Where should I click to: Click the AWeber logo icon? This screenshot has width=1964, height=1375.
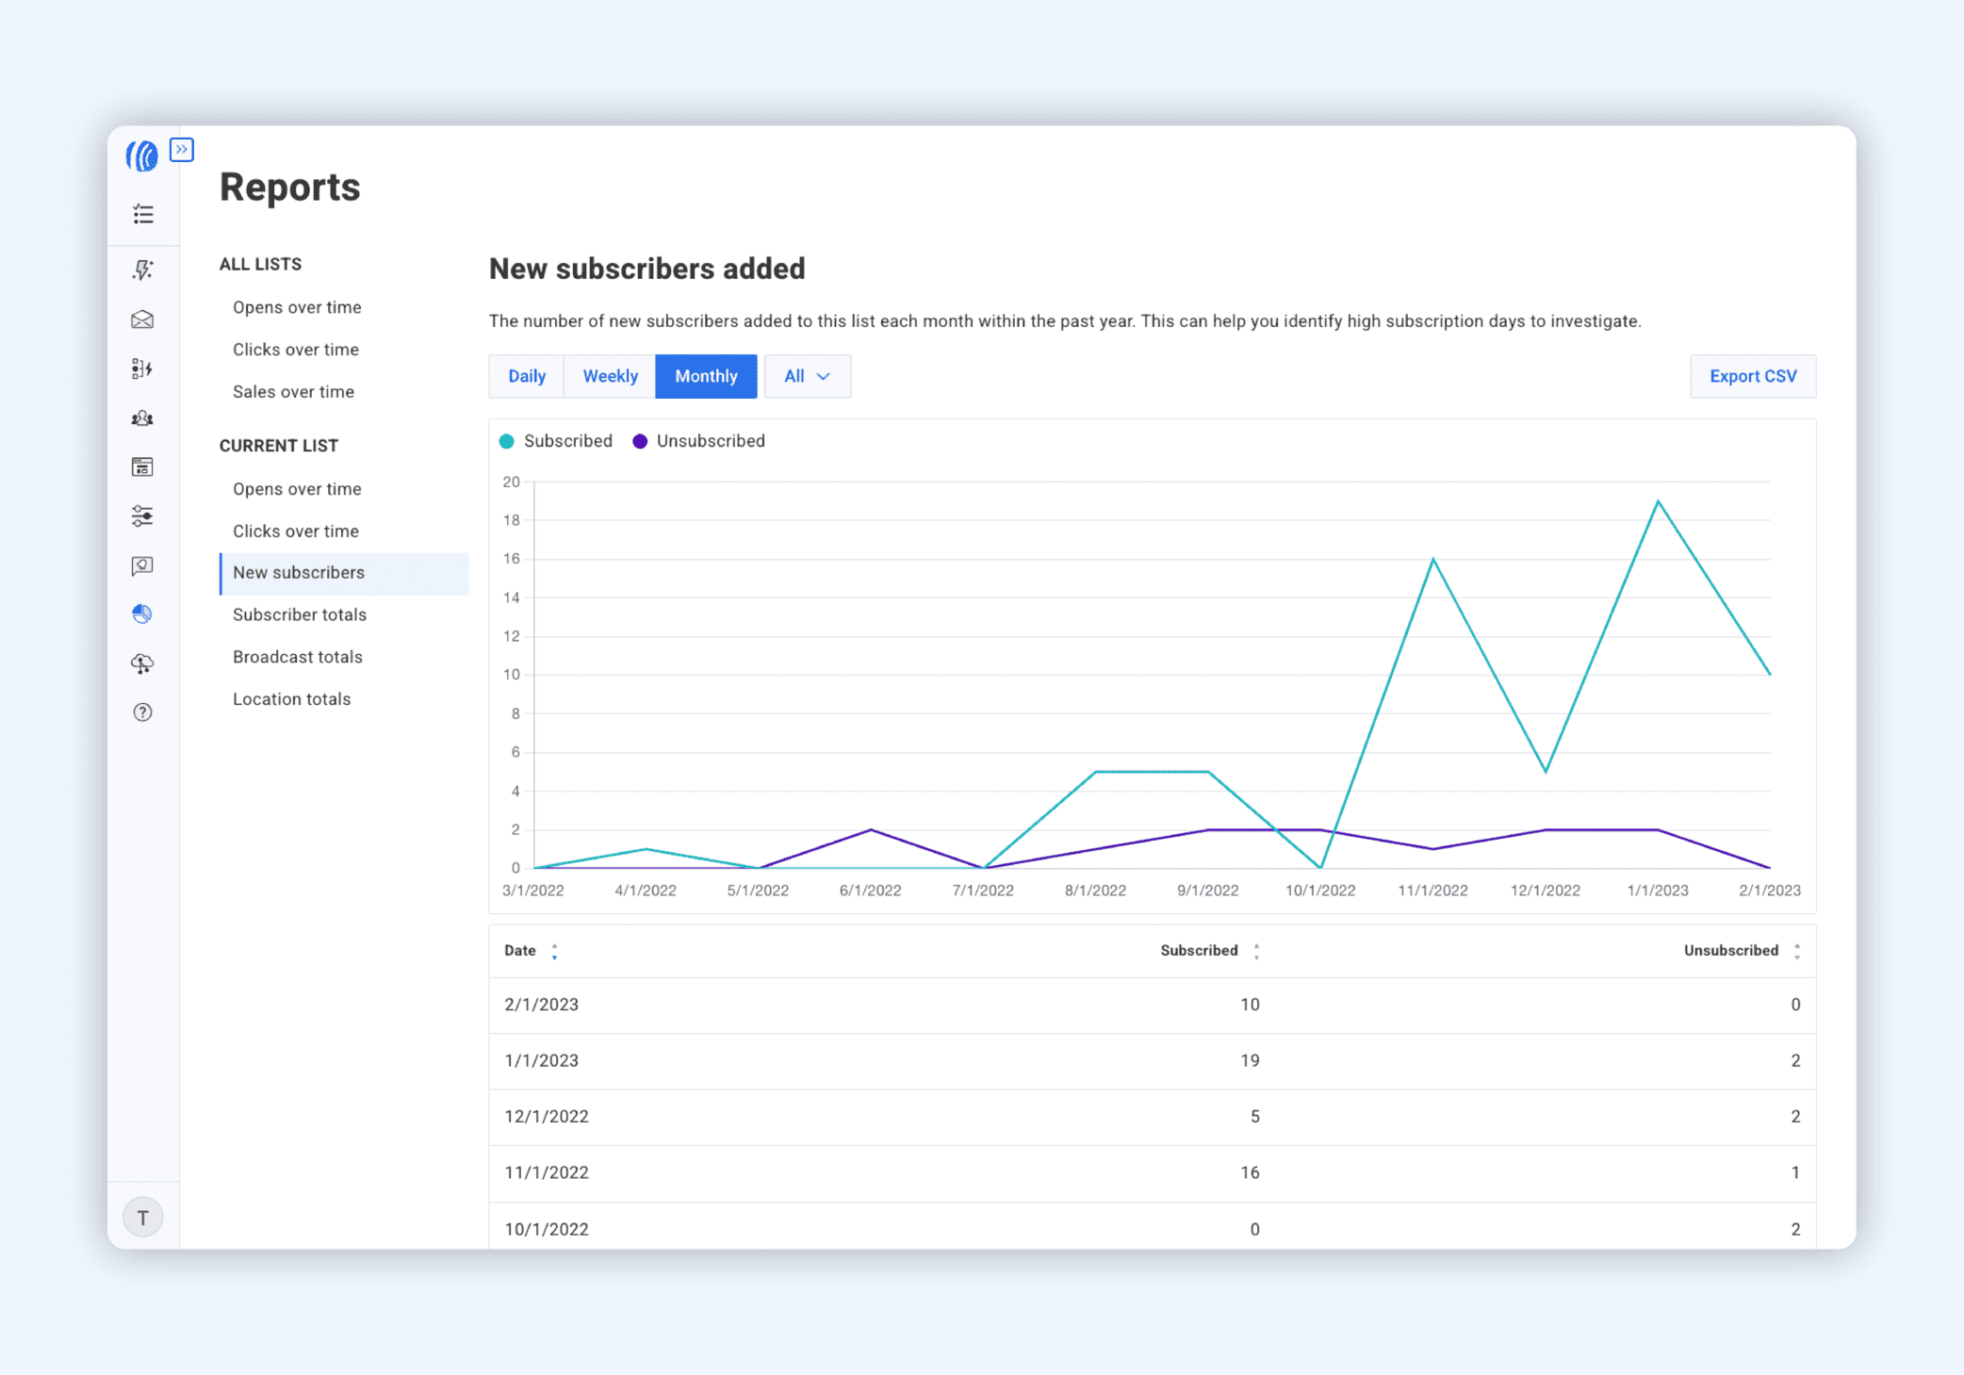pos(141,156)
